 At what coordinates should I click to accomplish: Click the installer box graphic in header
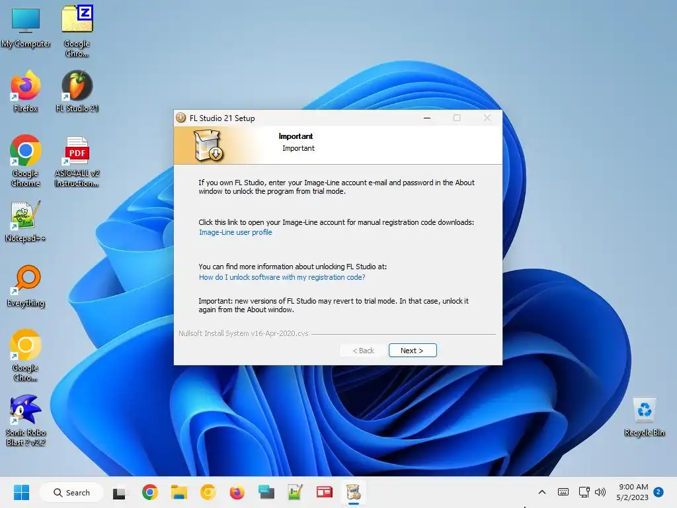[x=208, y=146]
